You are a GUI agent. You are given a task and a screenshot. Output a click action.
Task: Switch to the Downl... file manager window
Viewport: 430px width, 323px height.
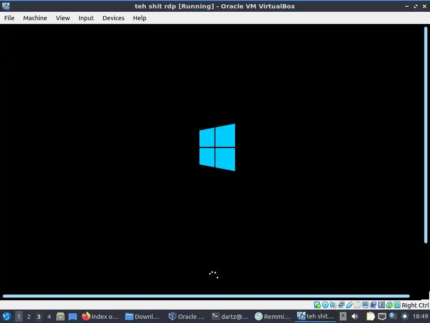[x=142, y=316]
